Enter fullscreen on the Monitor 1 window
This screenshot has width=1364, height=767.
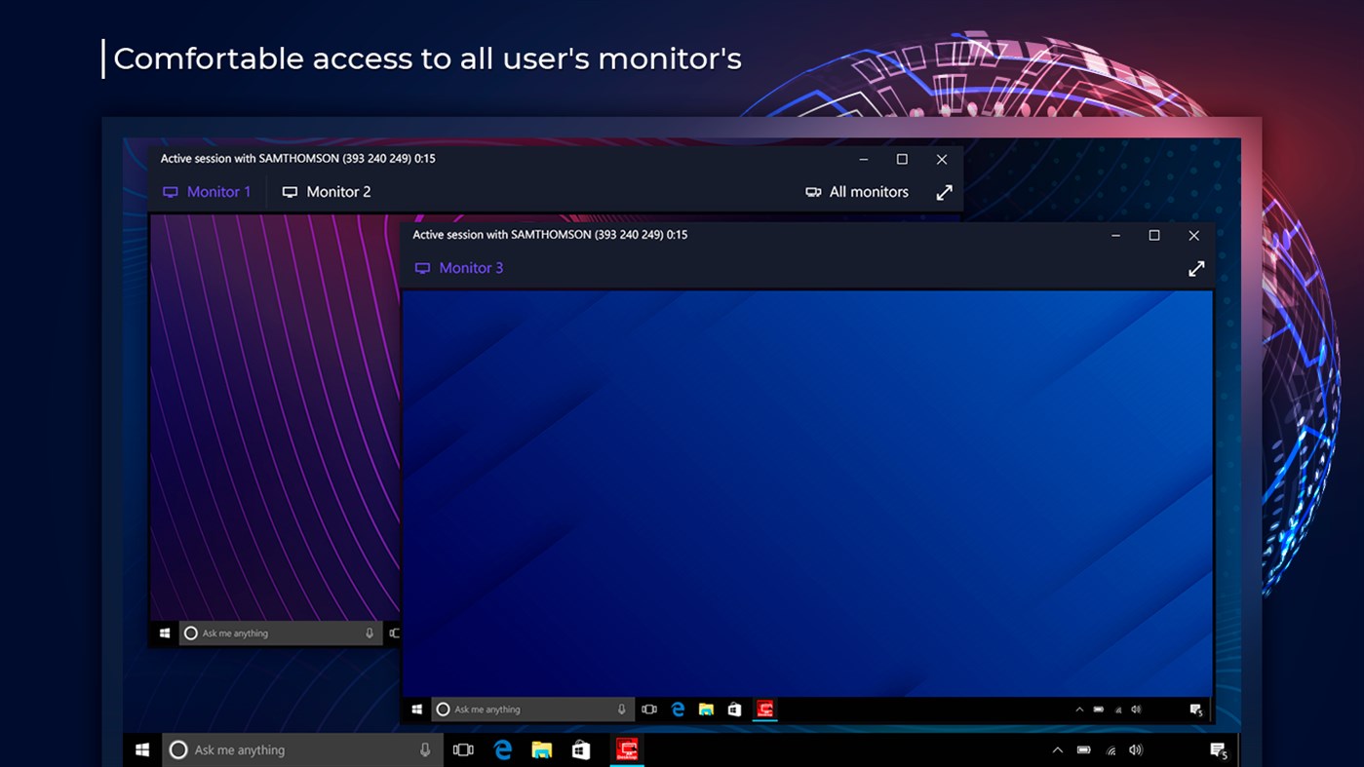pyautogui.click(x=944, y=192)
